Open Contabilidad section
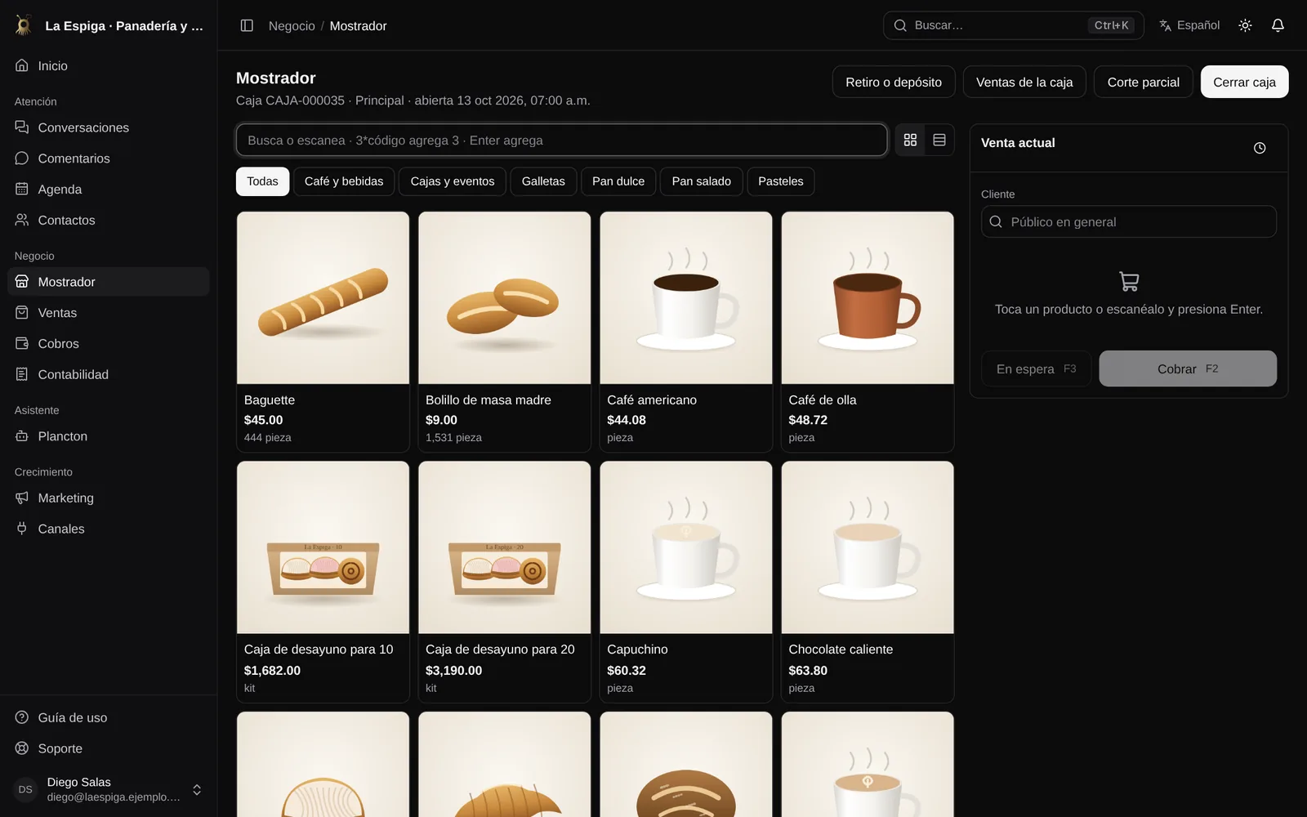 click(x=109, y=375)
